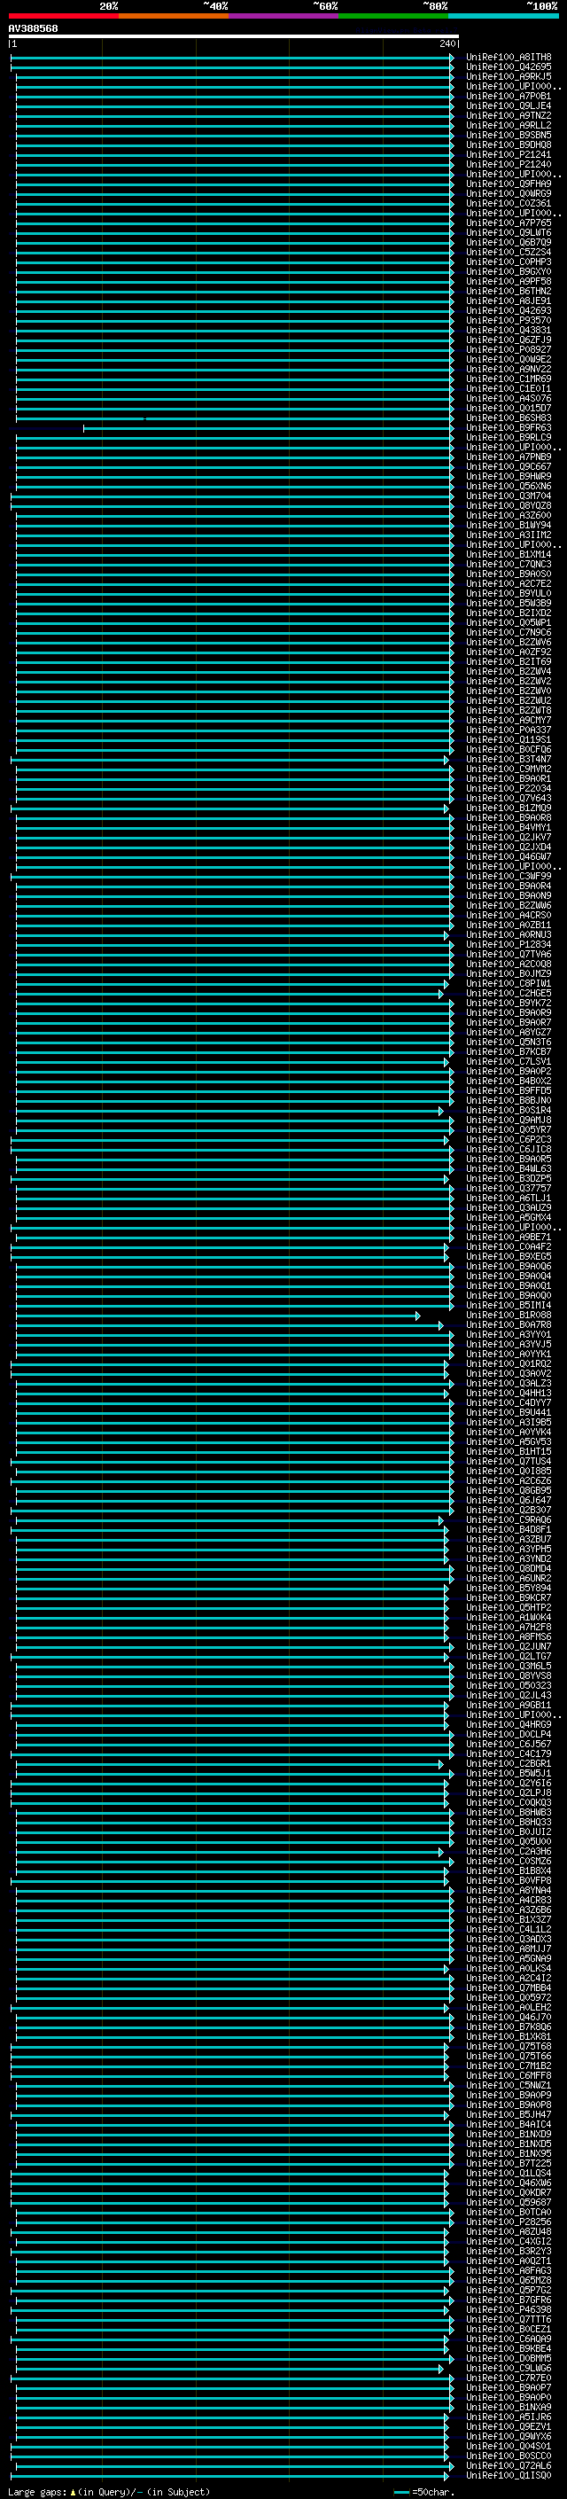The image size is (567, 2499).
Task: Select hit label UniRef100_P21240
Action: pyautogui.click(x=509, y=164)
